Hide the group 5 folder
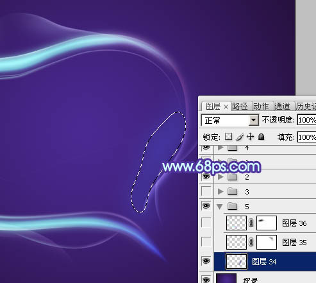The width and height of the screenshot is (316, 283). point(206,206)
